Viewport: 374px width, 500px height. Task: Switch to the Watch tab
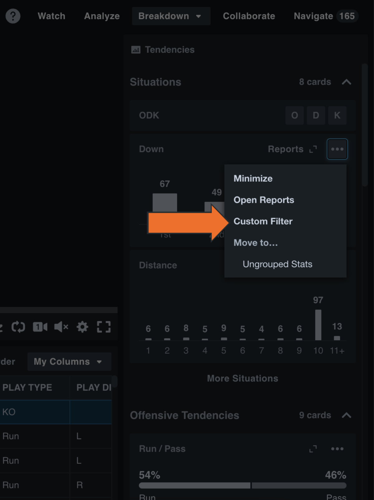pyautogui.click(x=51, y=16)
